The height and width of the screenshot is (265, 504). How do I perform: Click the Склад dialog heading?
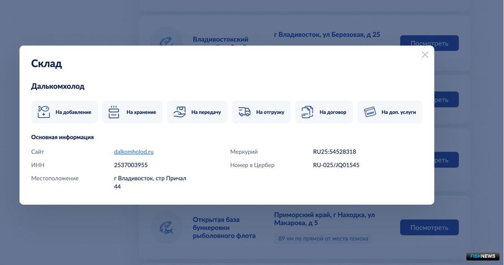tap(47, 63)
